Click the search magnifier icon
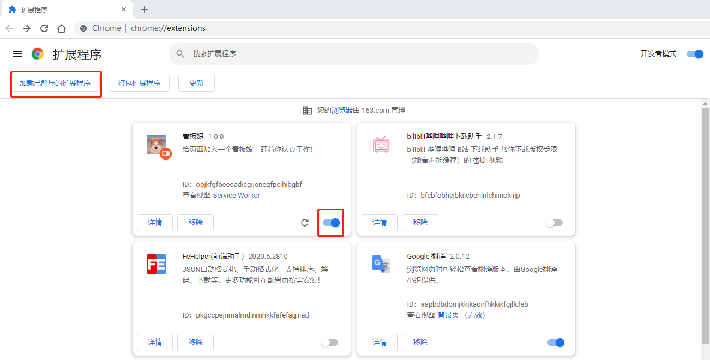This screenshot has height=360, width=710. coord(180,54)
